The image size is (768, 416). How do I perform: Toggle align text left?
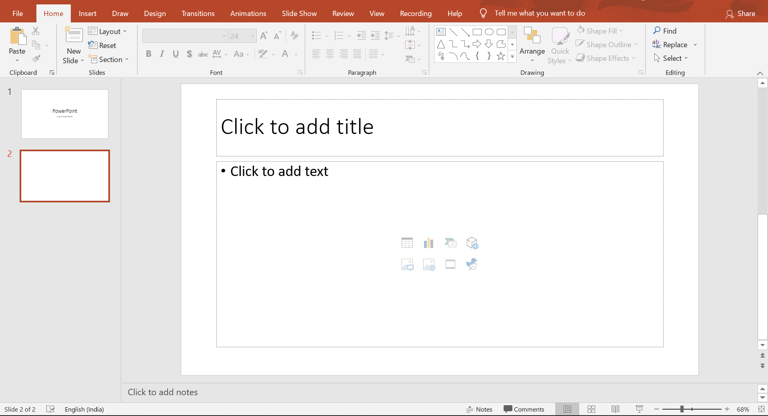316,54
